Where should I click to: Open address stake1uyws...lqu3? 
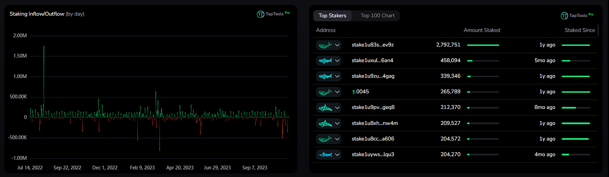coord(373,154)
